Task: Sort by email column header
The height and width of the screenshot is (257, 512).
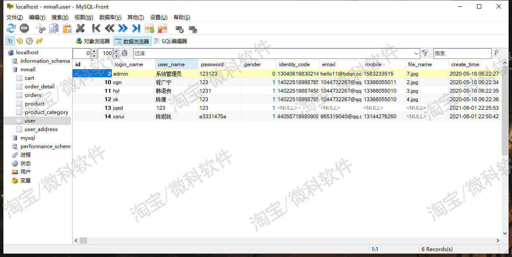Action: click(341, 64)
